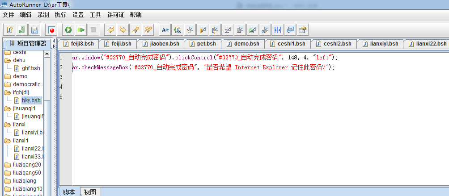Viewport: 449px width, 196px height.
Task: Place cursor in ar.checkMessageBox code line
Action: tap(203, 67)
